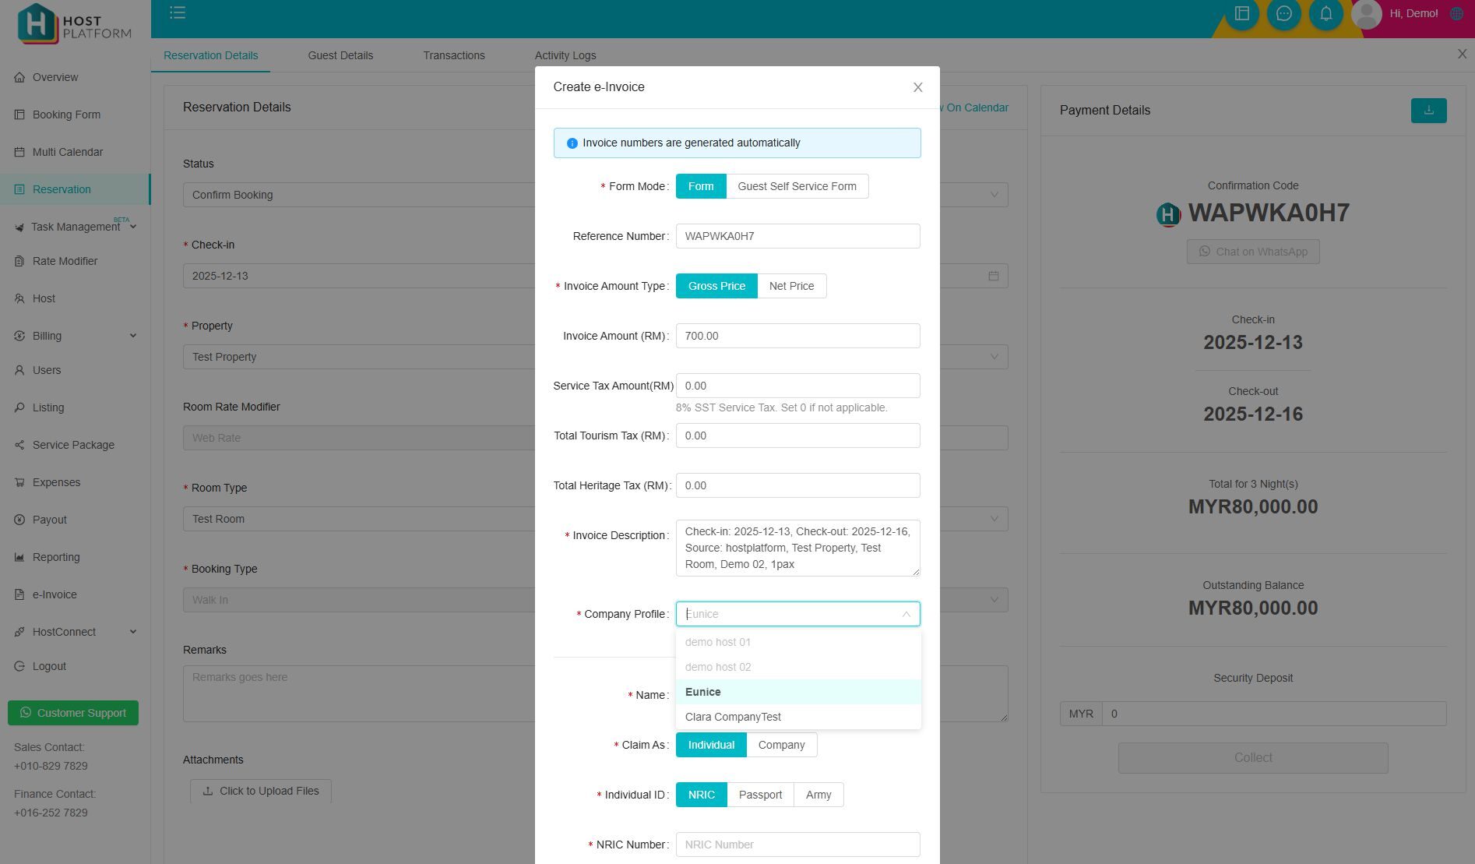
Task: Choose 'demo host 02' from dropdown list
Action: coord(798,667)
